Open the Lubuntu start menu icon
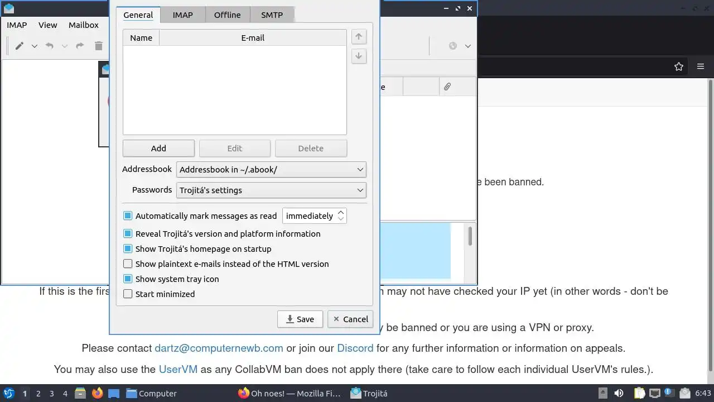The width and height of the screenshot is (714, 402). point(8,393)
